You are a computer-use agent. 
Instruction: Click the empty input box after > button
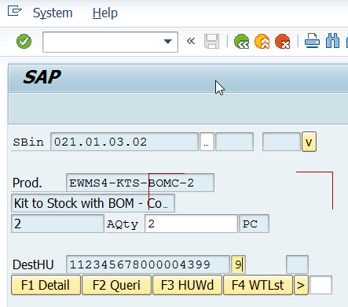[x=321, y=285]
